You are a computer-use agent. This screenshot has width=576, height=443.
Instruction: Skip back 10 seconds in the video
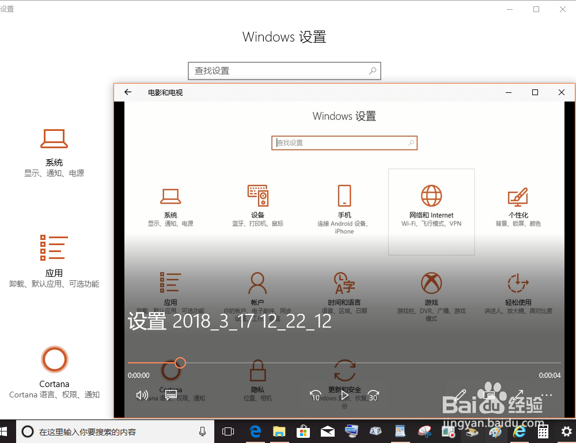316,396
